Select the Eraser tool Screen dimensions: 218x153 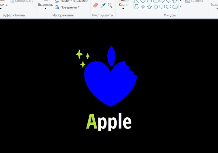pos(96,6)
